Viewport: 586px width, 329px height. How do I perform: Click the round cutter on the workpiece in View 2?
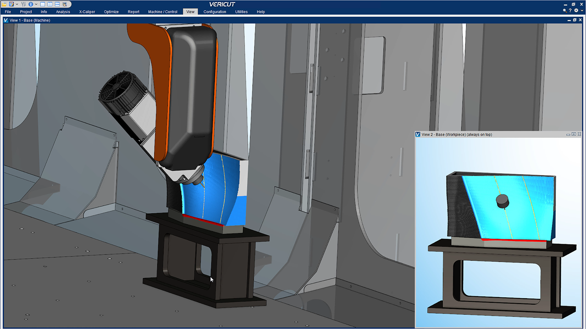click(x=502, y=201)
